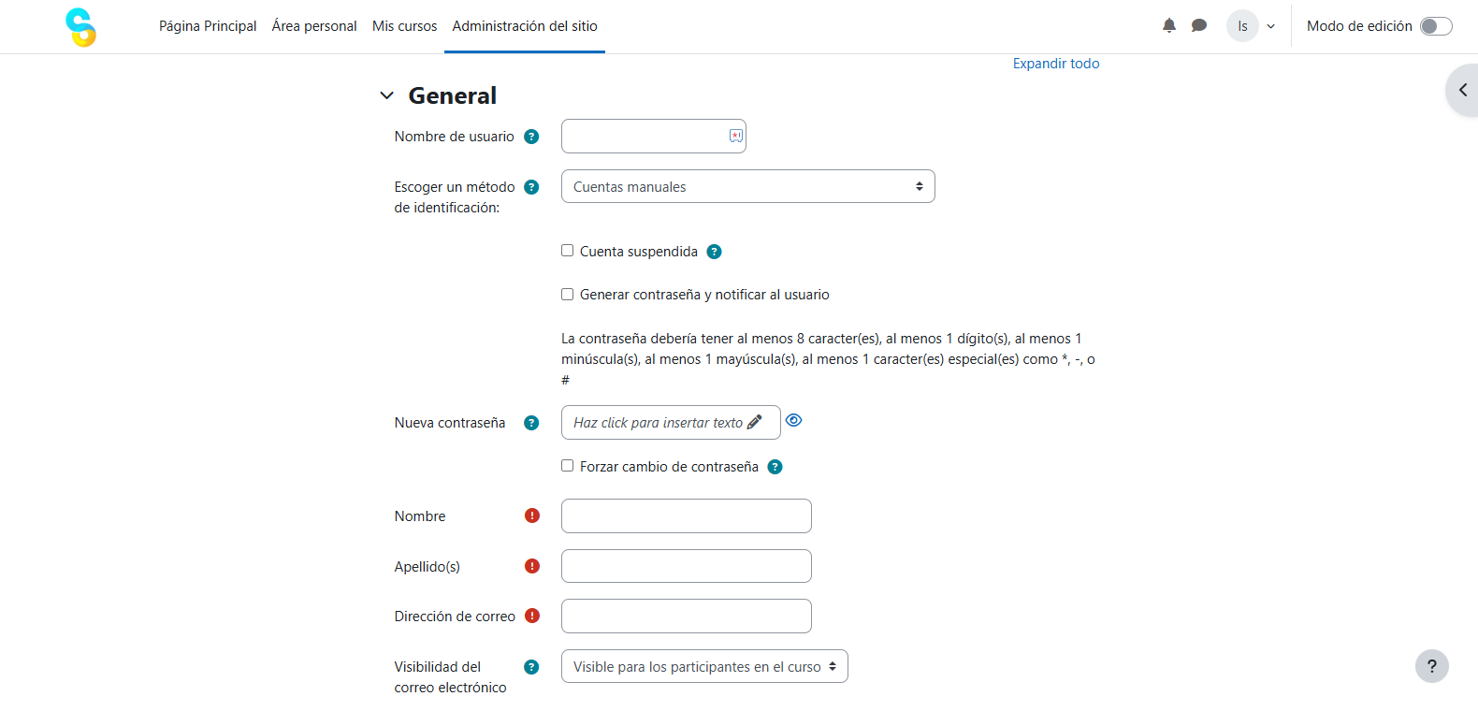Open the Escoger un método de identificación dropdown

pos(746,186)
